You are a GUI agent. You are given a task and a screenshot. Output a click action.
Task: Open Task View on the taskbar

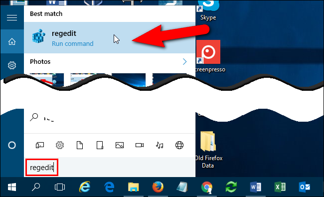pyautogui.click(x=60, y=188)
